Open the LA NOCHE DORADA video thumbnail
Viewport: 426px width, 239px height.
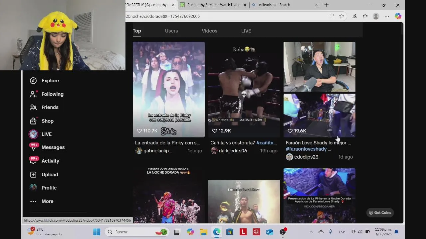coord(169,196)
